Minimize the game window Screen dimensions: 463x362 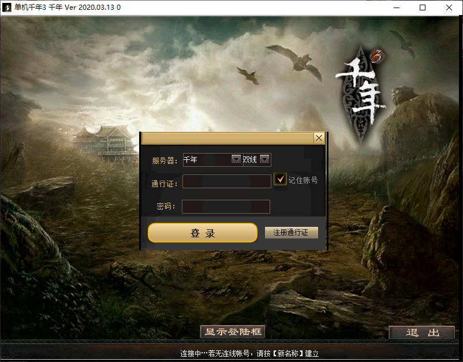(396, 8)
